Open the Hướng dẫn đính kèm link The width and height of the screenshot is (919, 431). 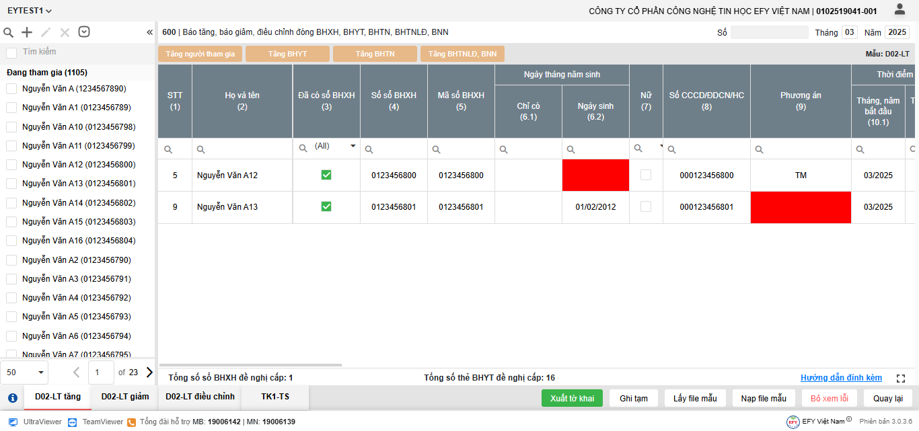[x=841, y=378]
